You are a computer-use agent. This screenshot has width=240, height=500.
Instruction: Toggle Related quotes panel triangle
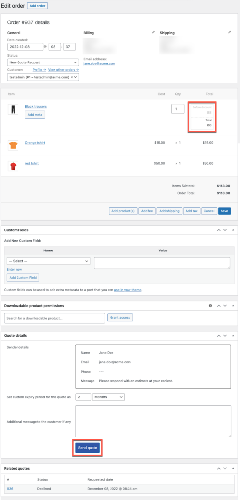pos(233,468)
